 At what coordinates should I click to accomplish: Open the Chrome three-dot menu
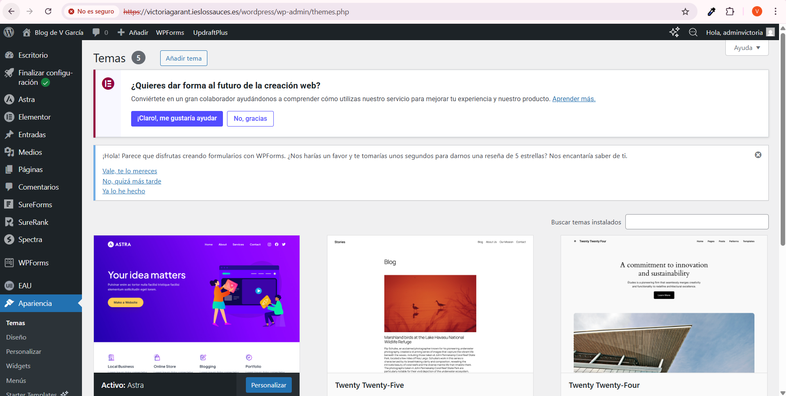pyautogui.click(x=775, y=11)
